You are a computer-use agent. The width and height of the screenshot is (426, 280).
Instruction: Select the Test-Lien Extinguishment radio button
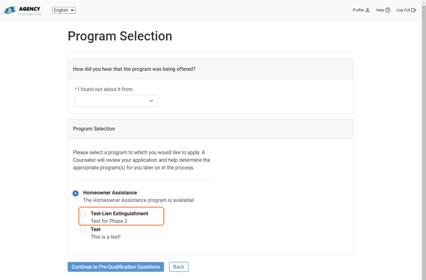[83, 214]
